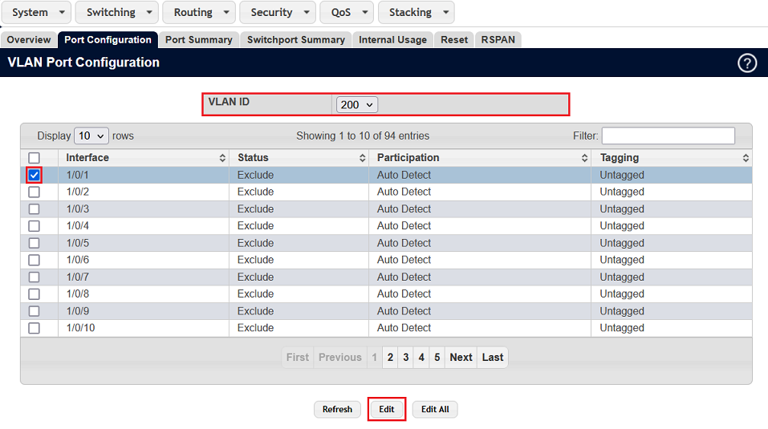768x429 pixels.
Task: Open the help question mark icon
Action: 746,63
